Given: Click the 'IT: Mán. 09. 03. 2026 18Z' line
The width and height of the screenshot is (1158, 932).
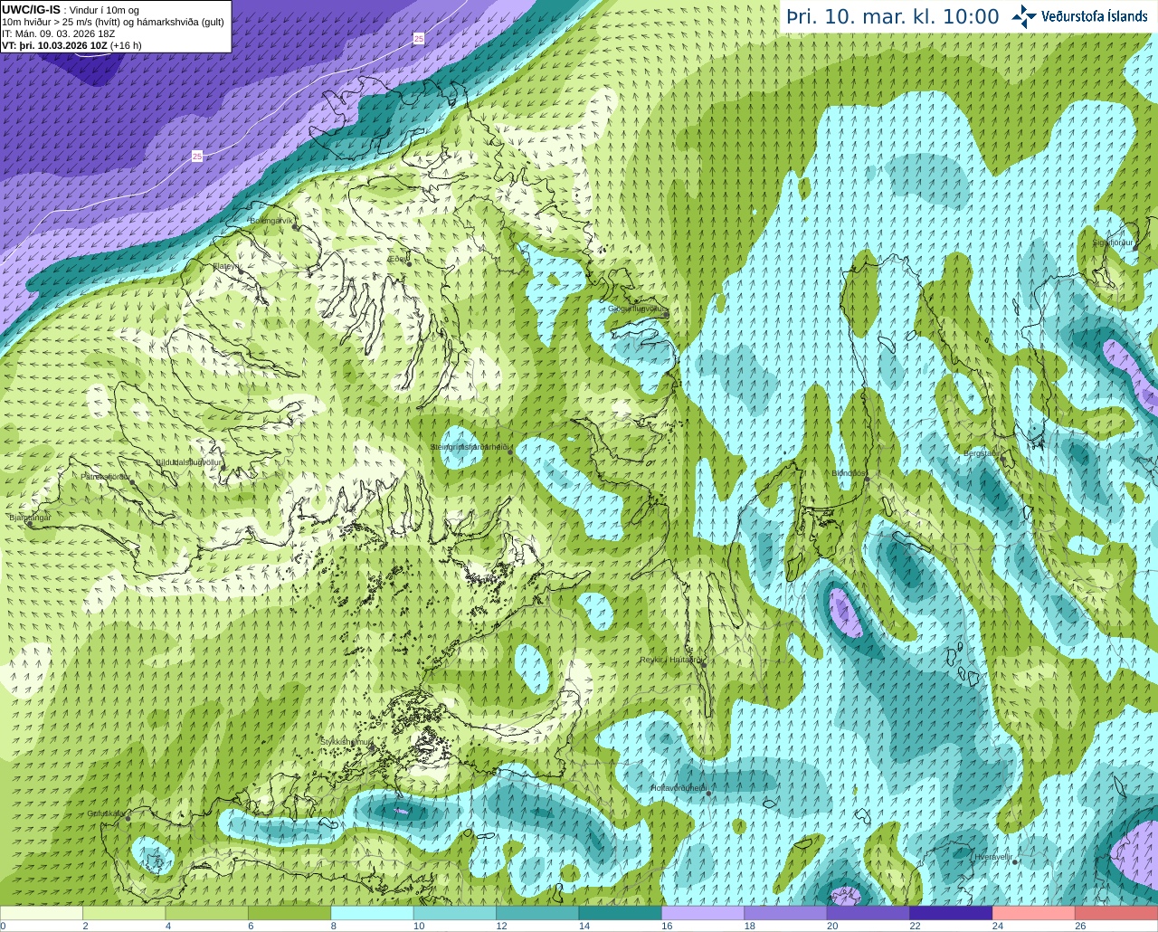Looking at the screenshot, I should click(x=60, y=33).
